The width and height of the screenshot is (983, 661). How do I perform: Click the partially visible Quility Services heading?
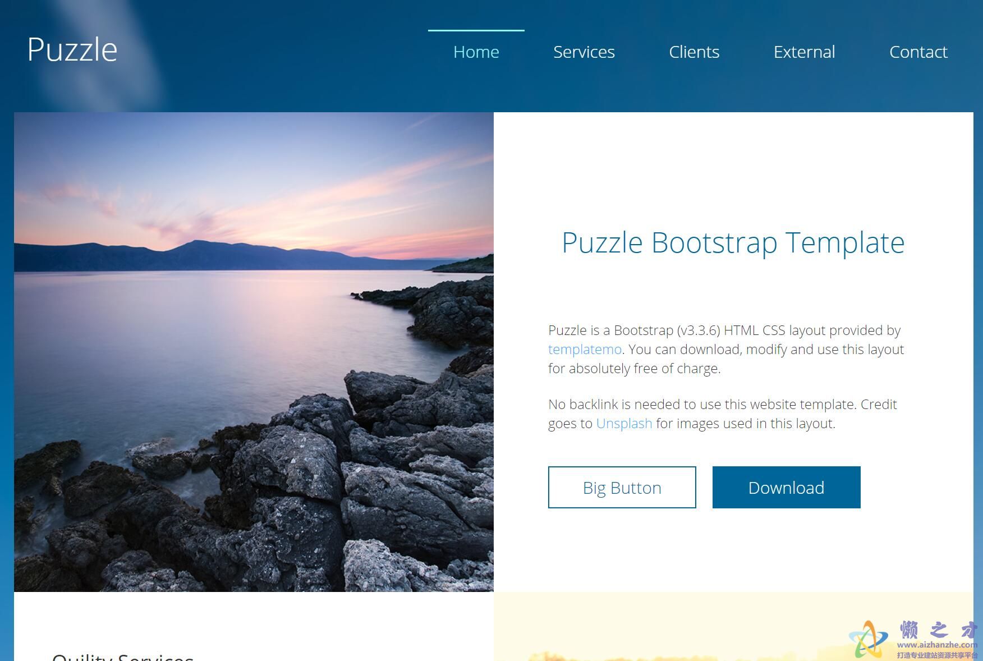(122, 657)
